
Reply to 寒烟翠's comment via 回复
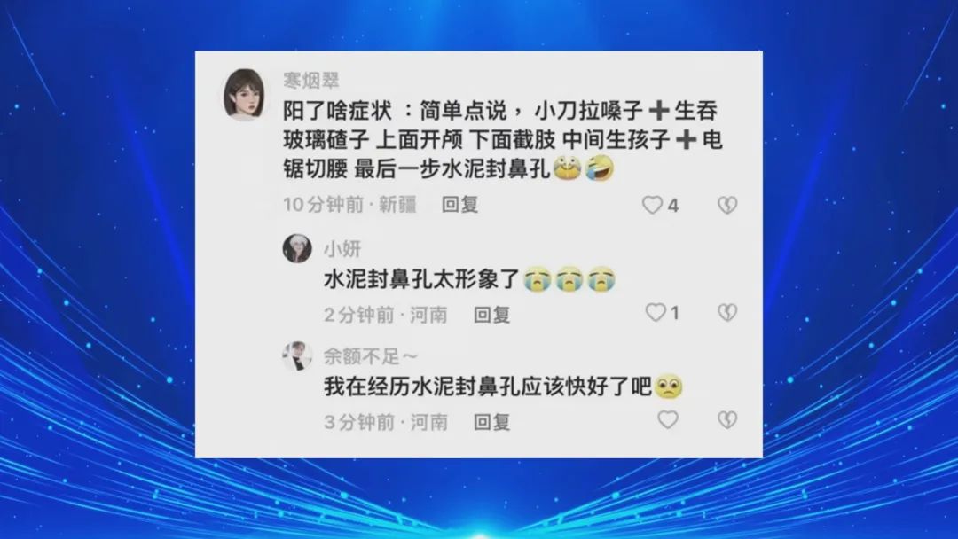[x=460, y=205]
